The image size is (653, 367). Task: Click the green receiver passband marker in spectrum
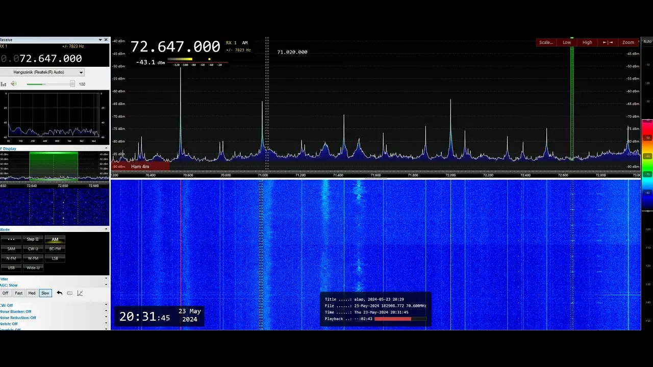click(572, 99)
